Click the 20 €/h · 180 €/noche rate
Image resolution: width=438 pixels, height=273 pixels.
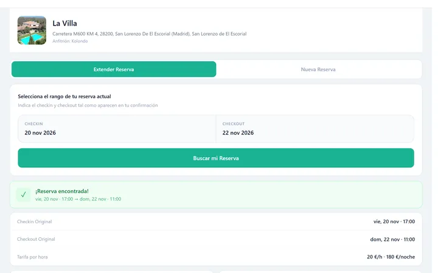tap(391, 257)
